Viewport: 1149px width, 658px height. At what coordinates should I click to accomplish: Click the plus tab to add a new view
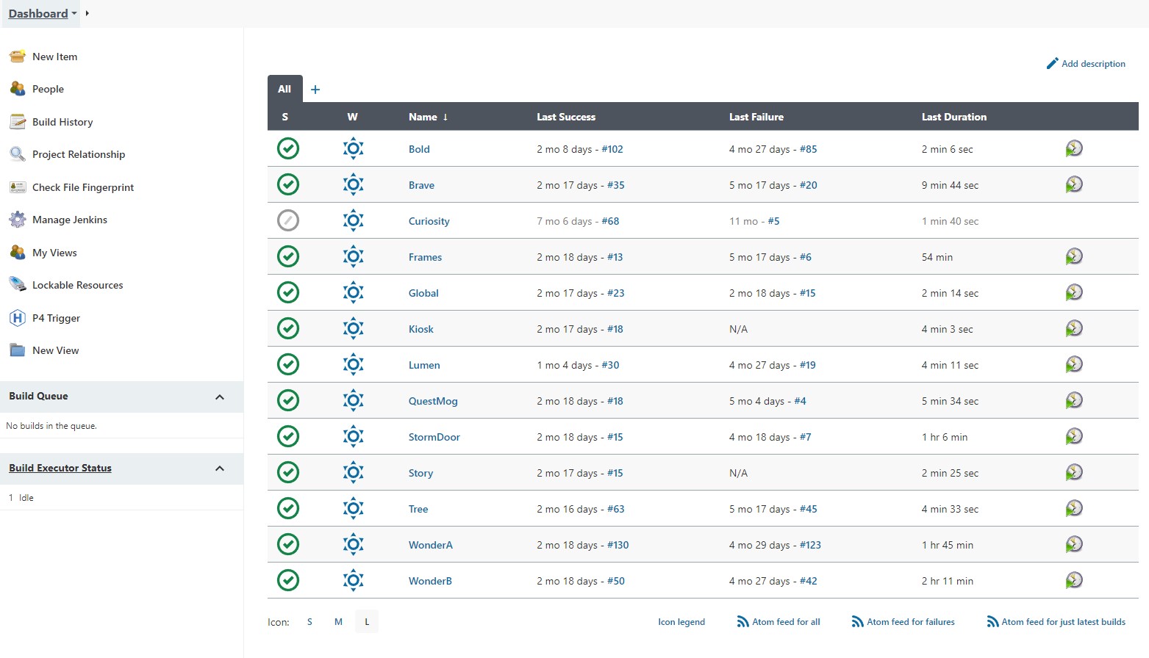(315, 90)
